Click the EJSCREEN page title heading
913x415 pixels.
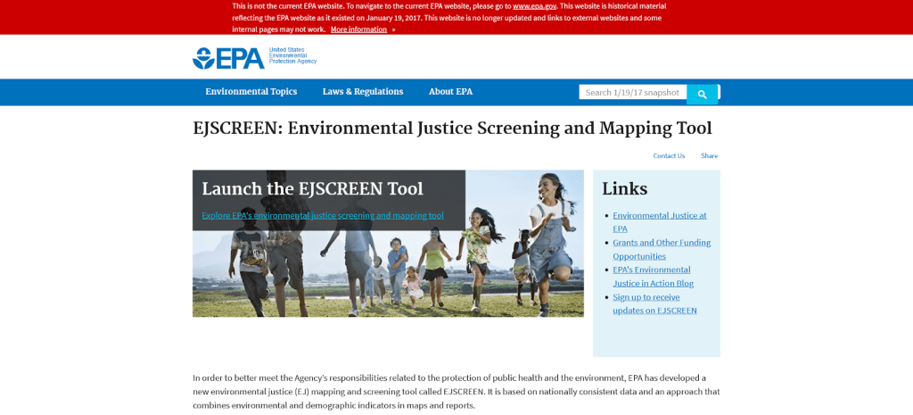(452, 128)
